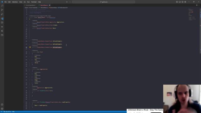
Task: Click enum Test declaration
Action: click(37, 52)
